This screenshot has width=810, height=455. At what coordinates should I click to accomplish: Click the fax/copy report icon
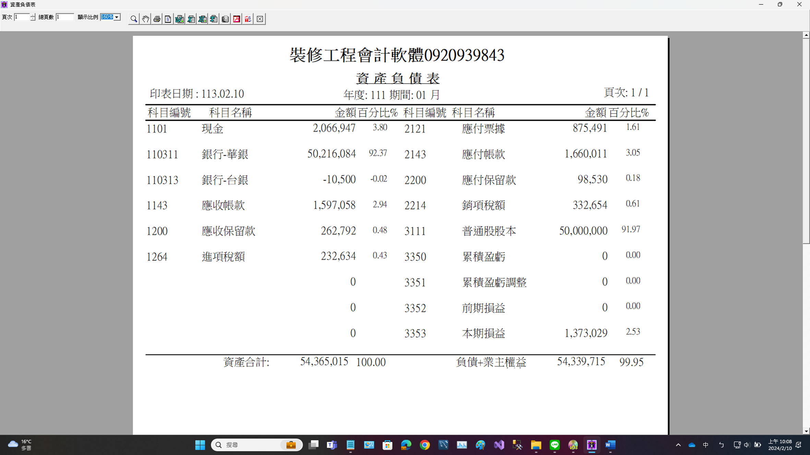tap(225, 19)
